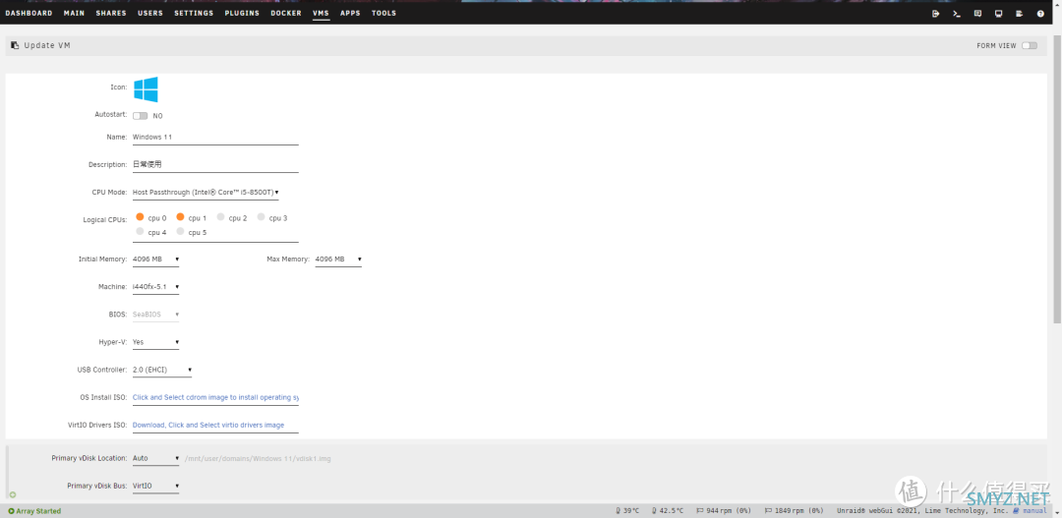Select logical cpu 4

[141, 232]
